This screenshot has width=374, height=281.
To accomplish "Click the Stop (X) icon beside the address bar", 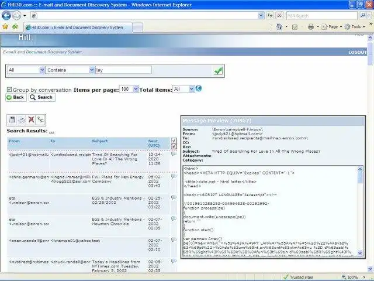I will pyautogui.click(x=279, y=16).
